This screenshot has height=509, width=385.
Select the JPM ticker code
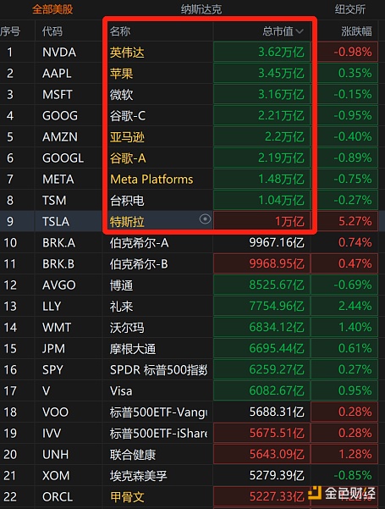(53, 349)
